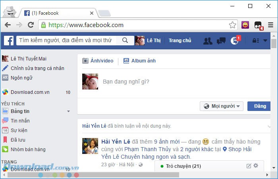Expand post options chevron beside Hải Yến Lê comment
The width and height of the screenshot is (278, 179).
(269, 126)
